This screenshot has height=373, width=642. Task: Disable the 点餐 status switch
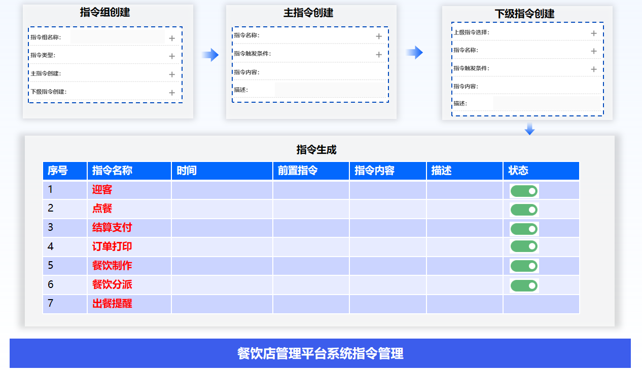point(524,210)
